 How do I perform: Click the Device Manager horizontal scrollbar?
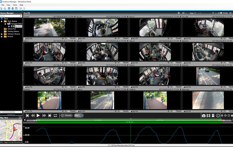11,112
